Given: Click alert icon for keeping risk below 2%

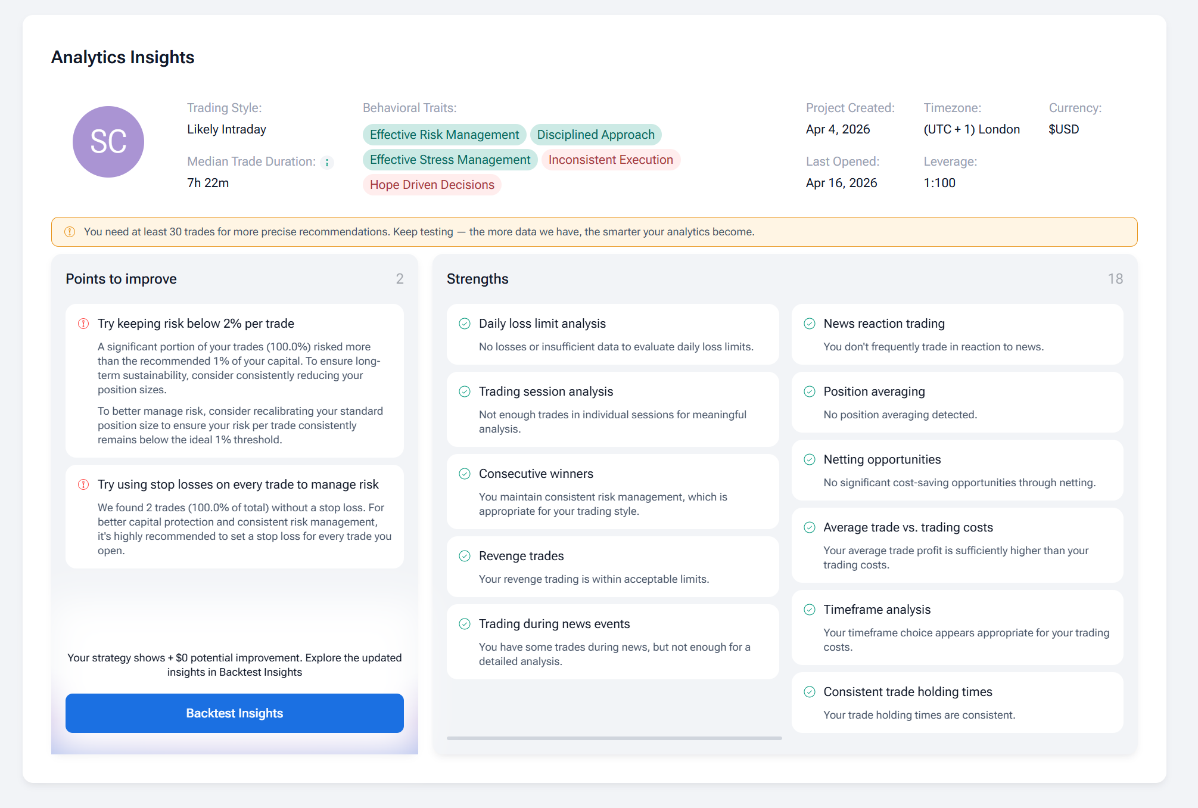Looking at the screenshot, I should point(83,324).
